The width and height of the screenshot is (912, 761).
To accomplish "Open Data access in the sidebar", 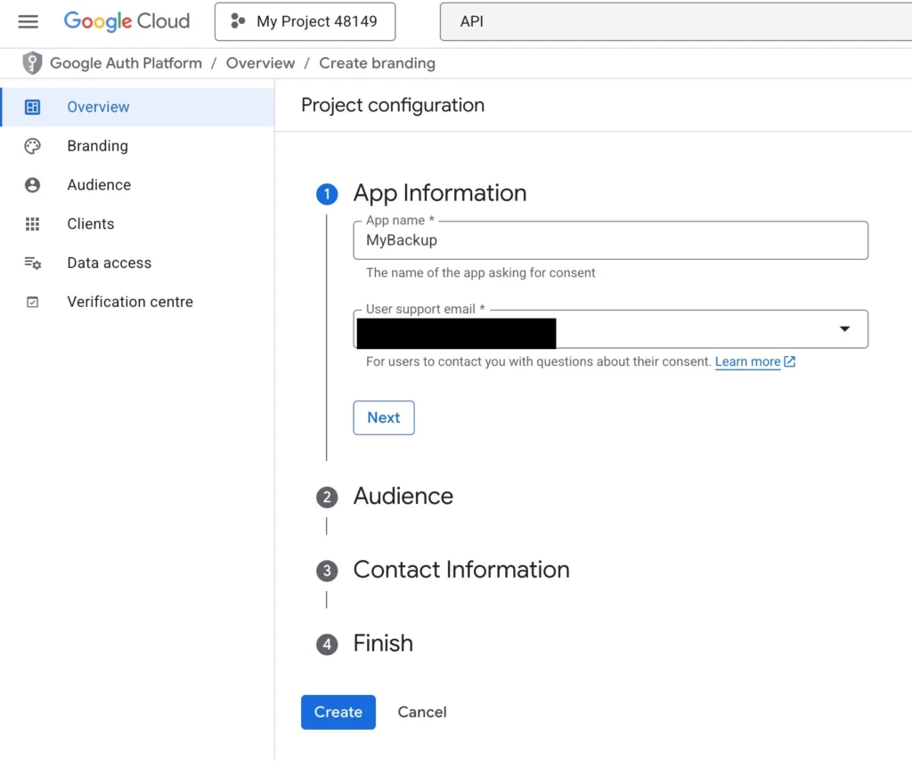I will click(137, 263).
